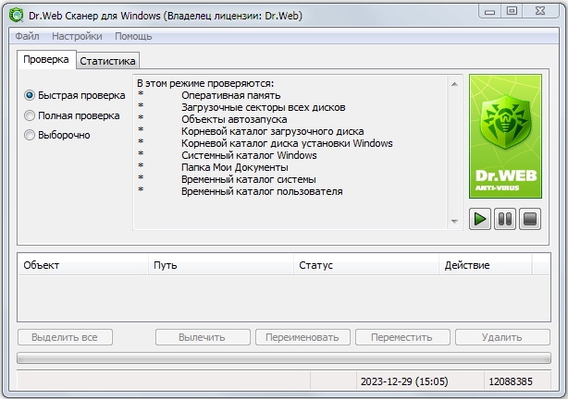This screenshot has width=568, height=399.
Task: Click the 2023-12-29 (15:05) status bar date
Action: (x=404, y=381)
